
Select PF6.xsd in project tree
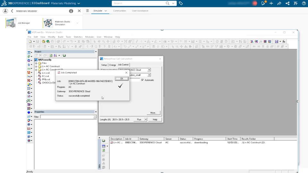click(x=46, y=79)
